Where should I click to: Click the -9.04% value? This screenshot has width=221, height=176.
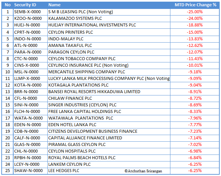(195, 85)
